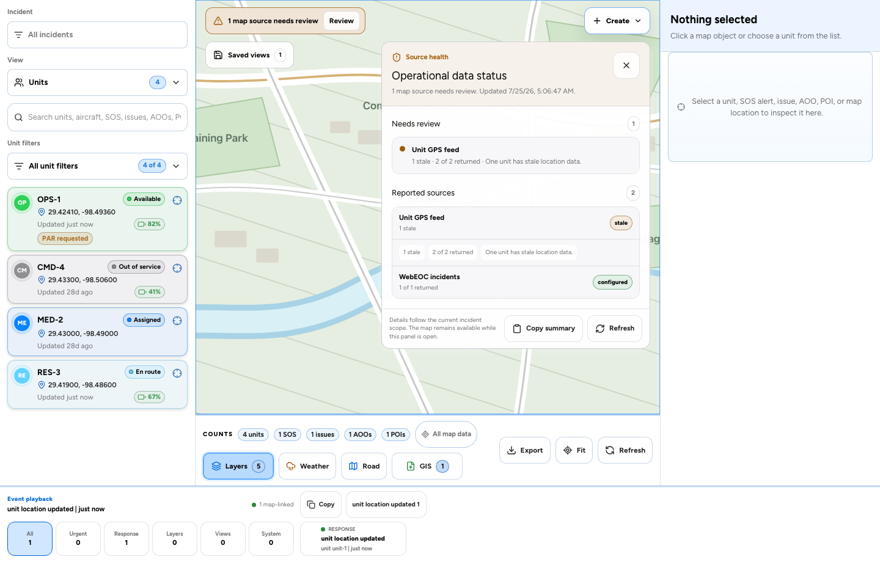880x562 pixels.
Task: Refresh the operational data status panel
Action: pyautogui.click(x=615, y=329)
